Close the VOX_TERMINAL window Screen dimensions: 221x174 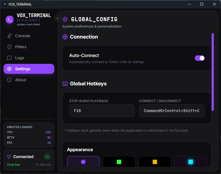[214, 4]
